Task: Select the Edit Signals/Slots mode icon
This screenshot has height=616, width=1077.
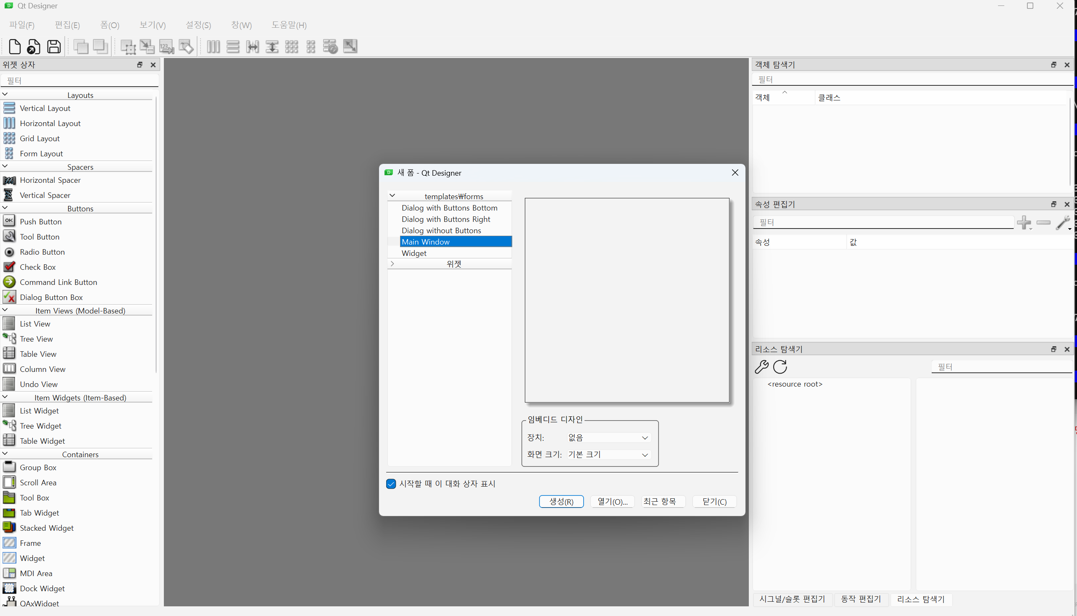Action: tap(147, 47)
